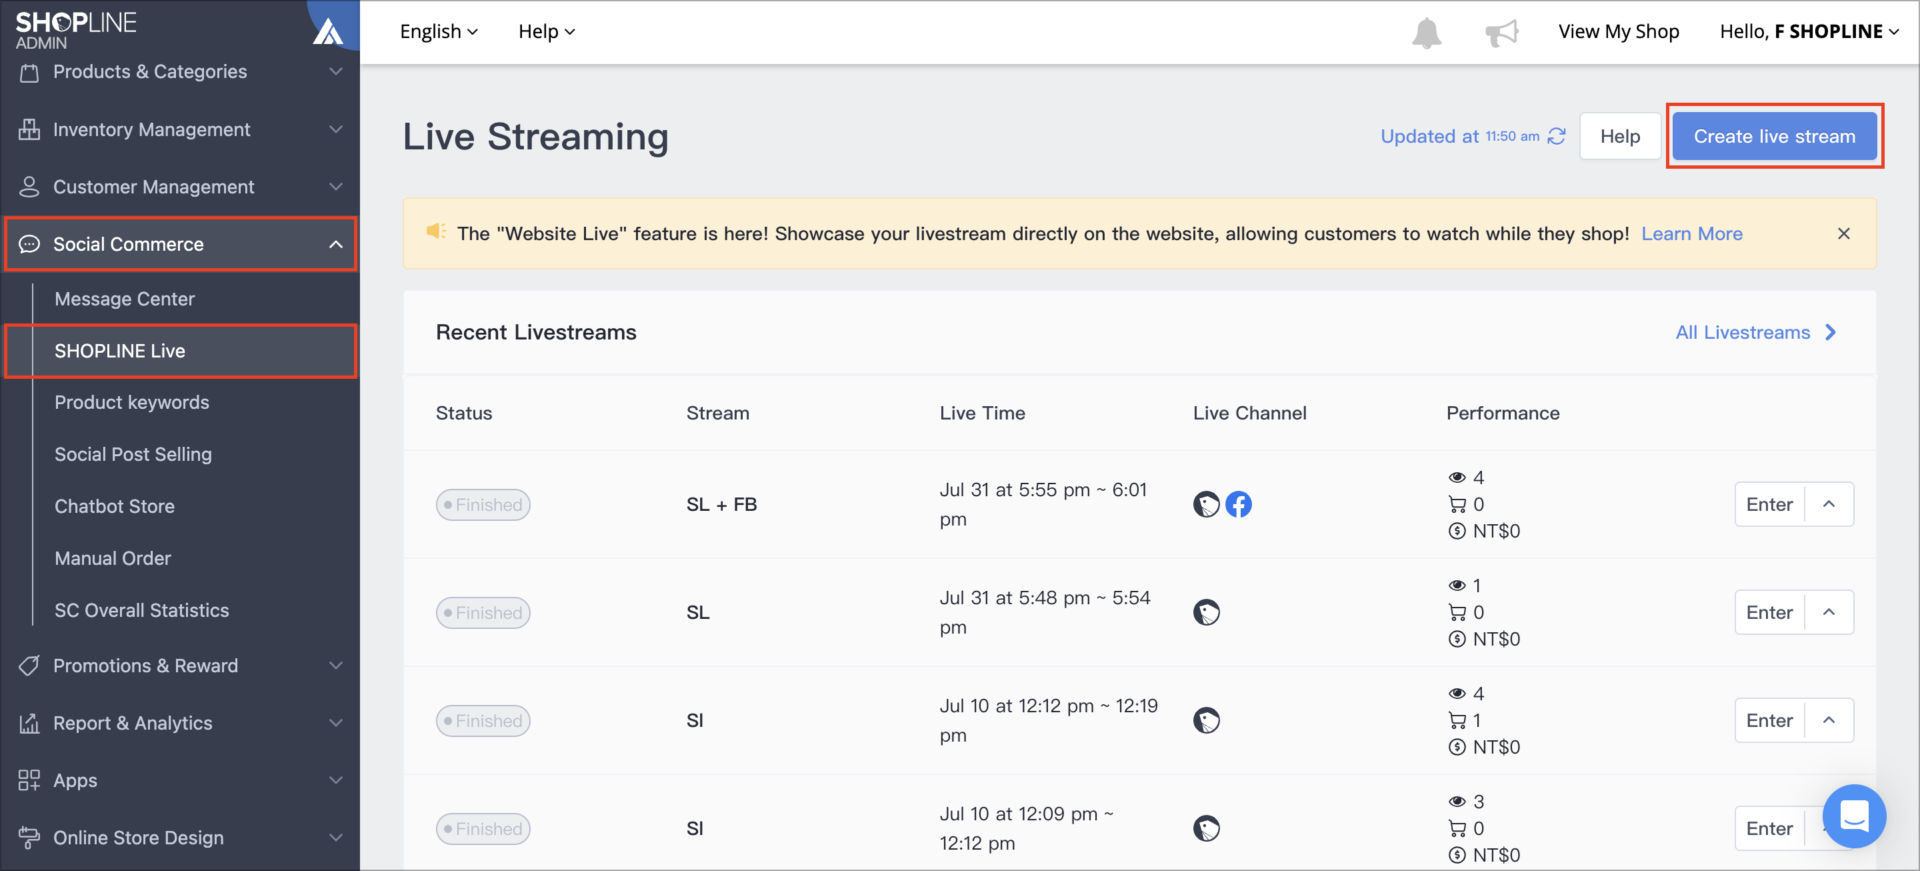This screenshot has height=871, width=1920.
Task: Click the Shopline channel icon in SL row
Action: point(1206,613)
